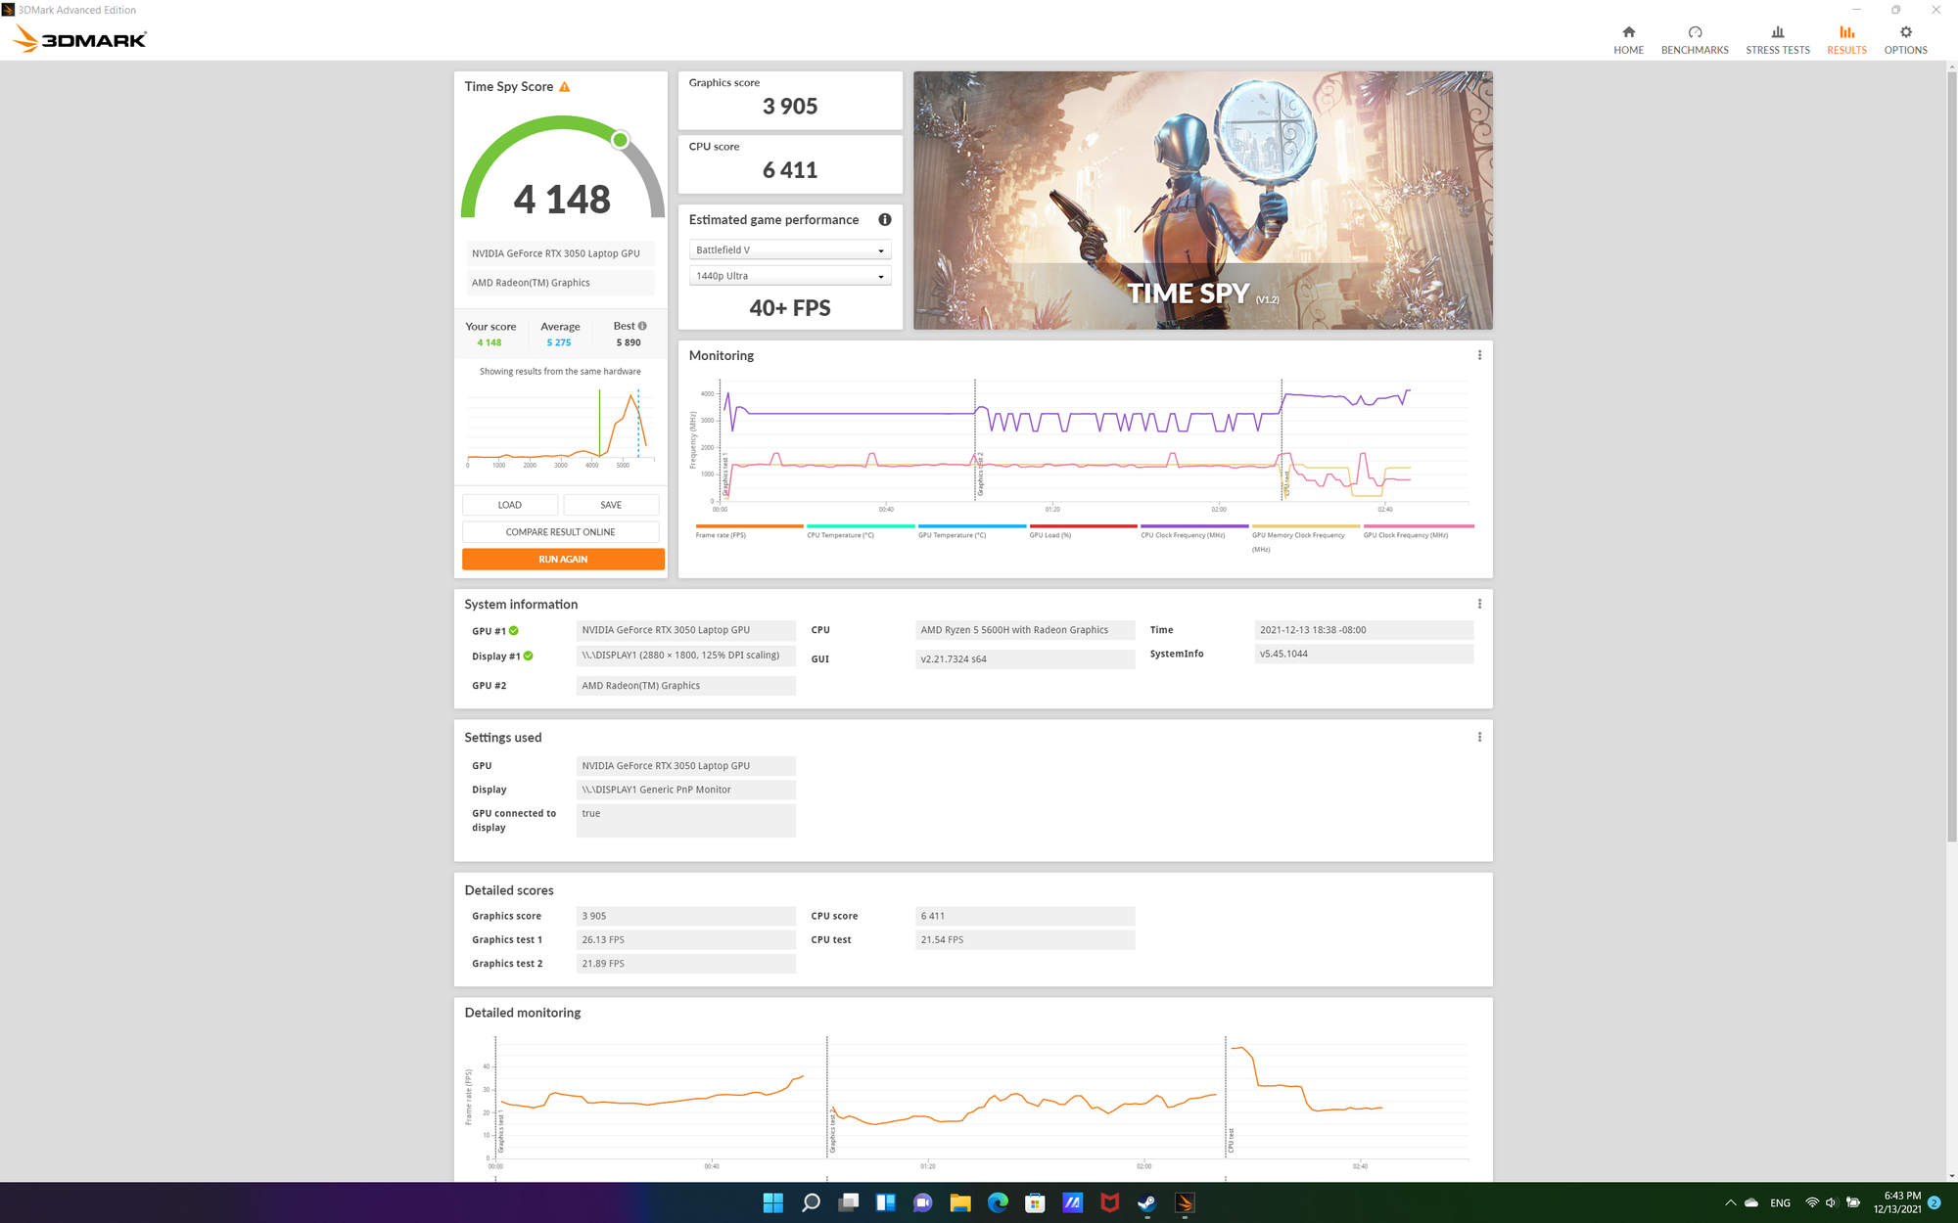Show hidden system tray icons
This screenshot has height=1223, width=1958.
1730,1202
